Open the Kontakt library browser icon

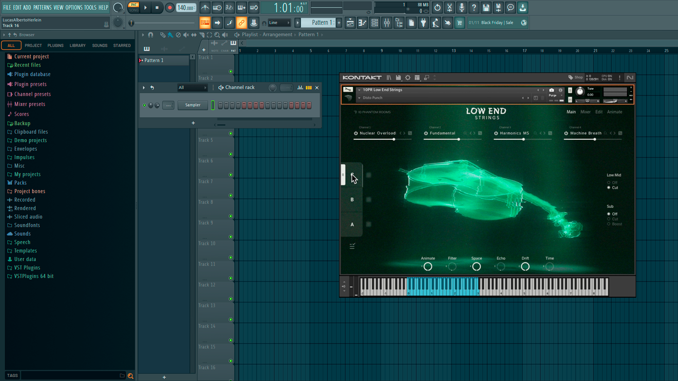pyautogui.click(x=389, y=78)
